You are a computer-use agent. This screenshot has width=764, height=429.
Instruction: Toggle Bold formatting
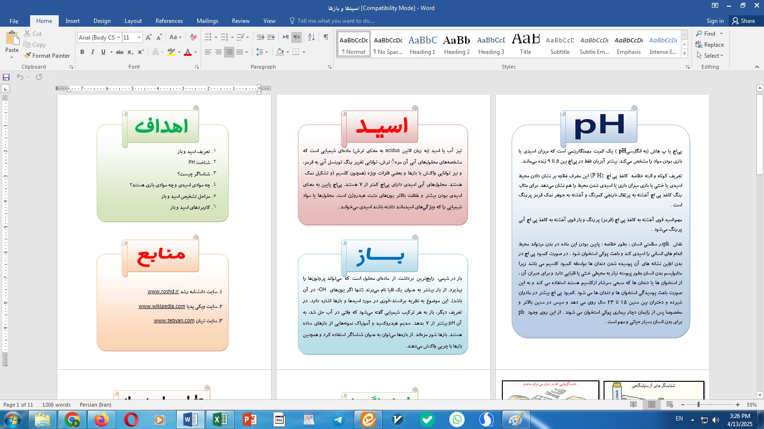pyautogui.click(x=82, y=52)
